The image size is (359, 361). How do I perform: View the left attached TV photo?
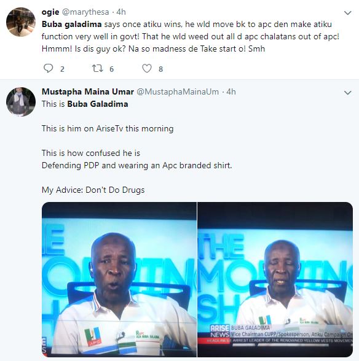pyautogui.click(x=119, y=279)
